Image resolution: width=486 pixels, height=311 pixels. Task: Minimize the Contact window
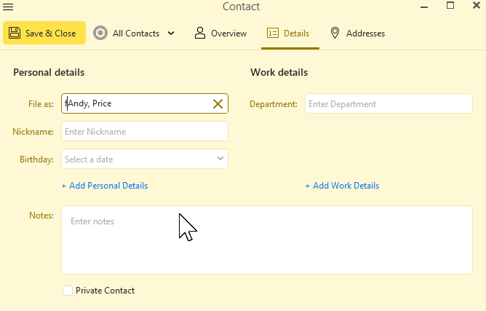[x=424, y=7]
